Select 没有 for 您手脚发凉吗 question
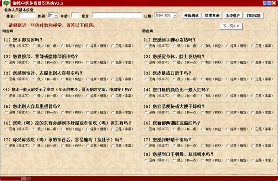The width and height of the screenshot is (278, 181). [6, 46]
